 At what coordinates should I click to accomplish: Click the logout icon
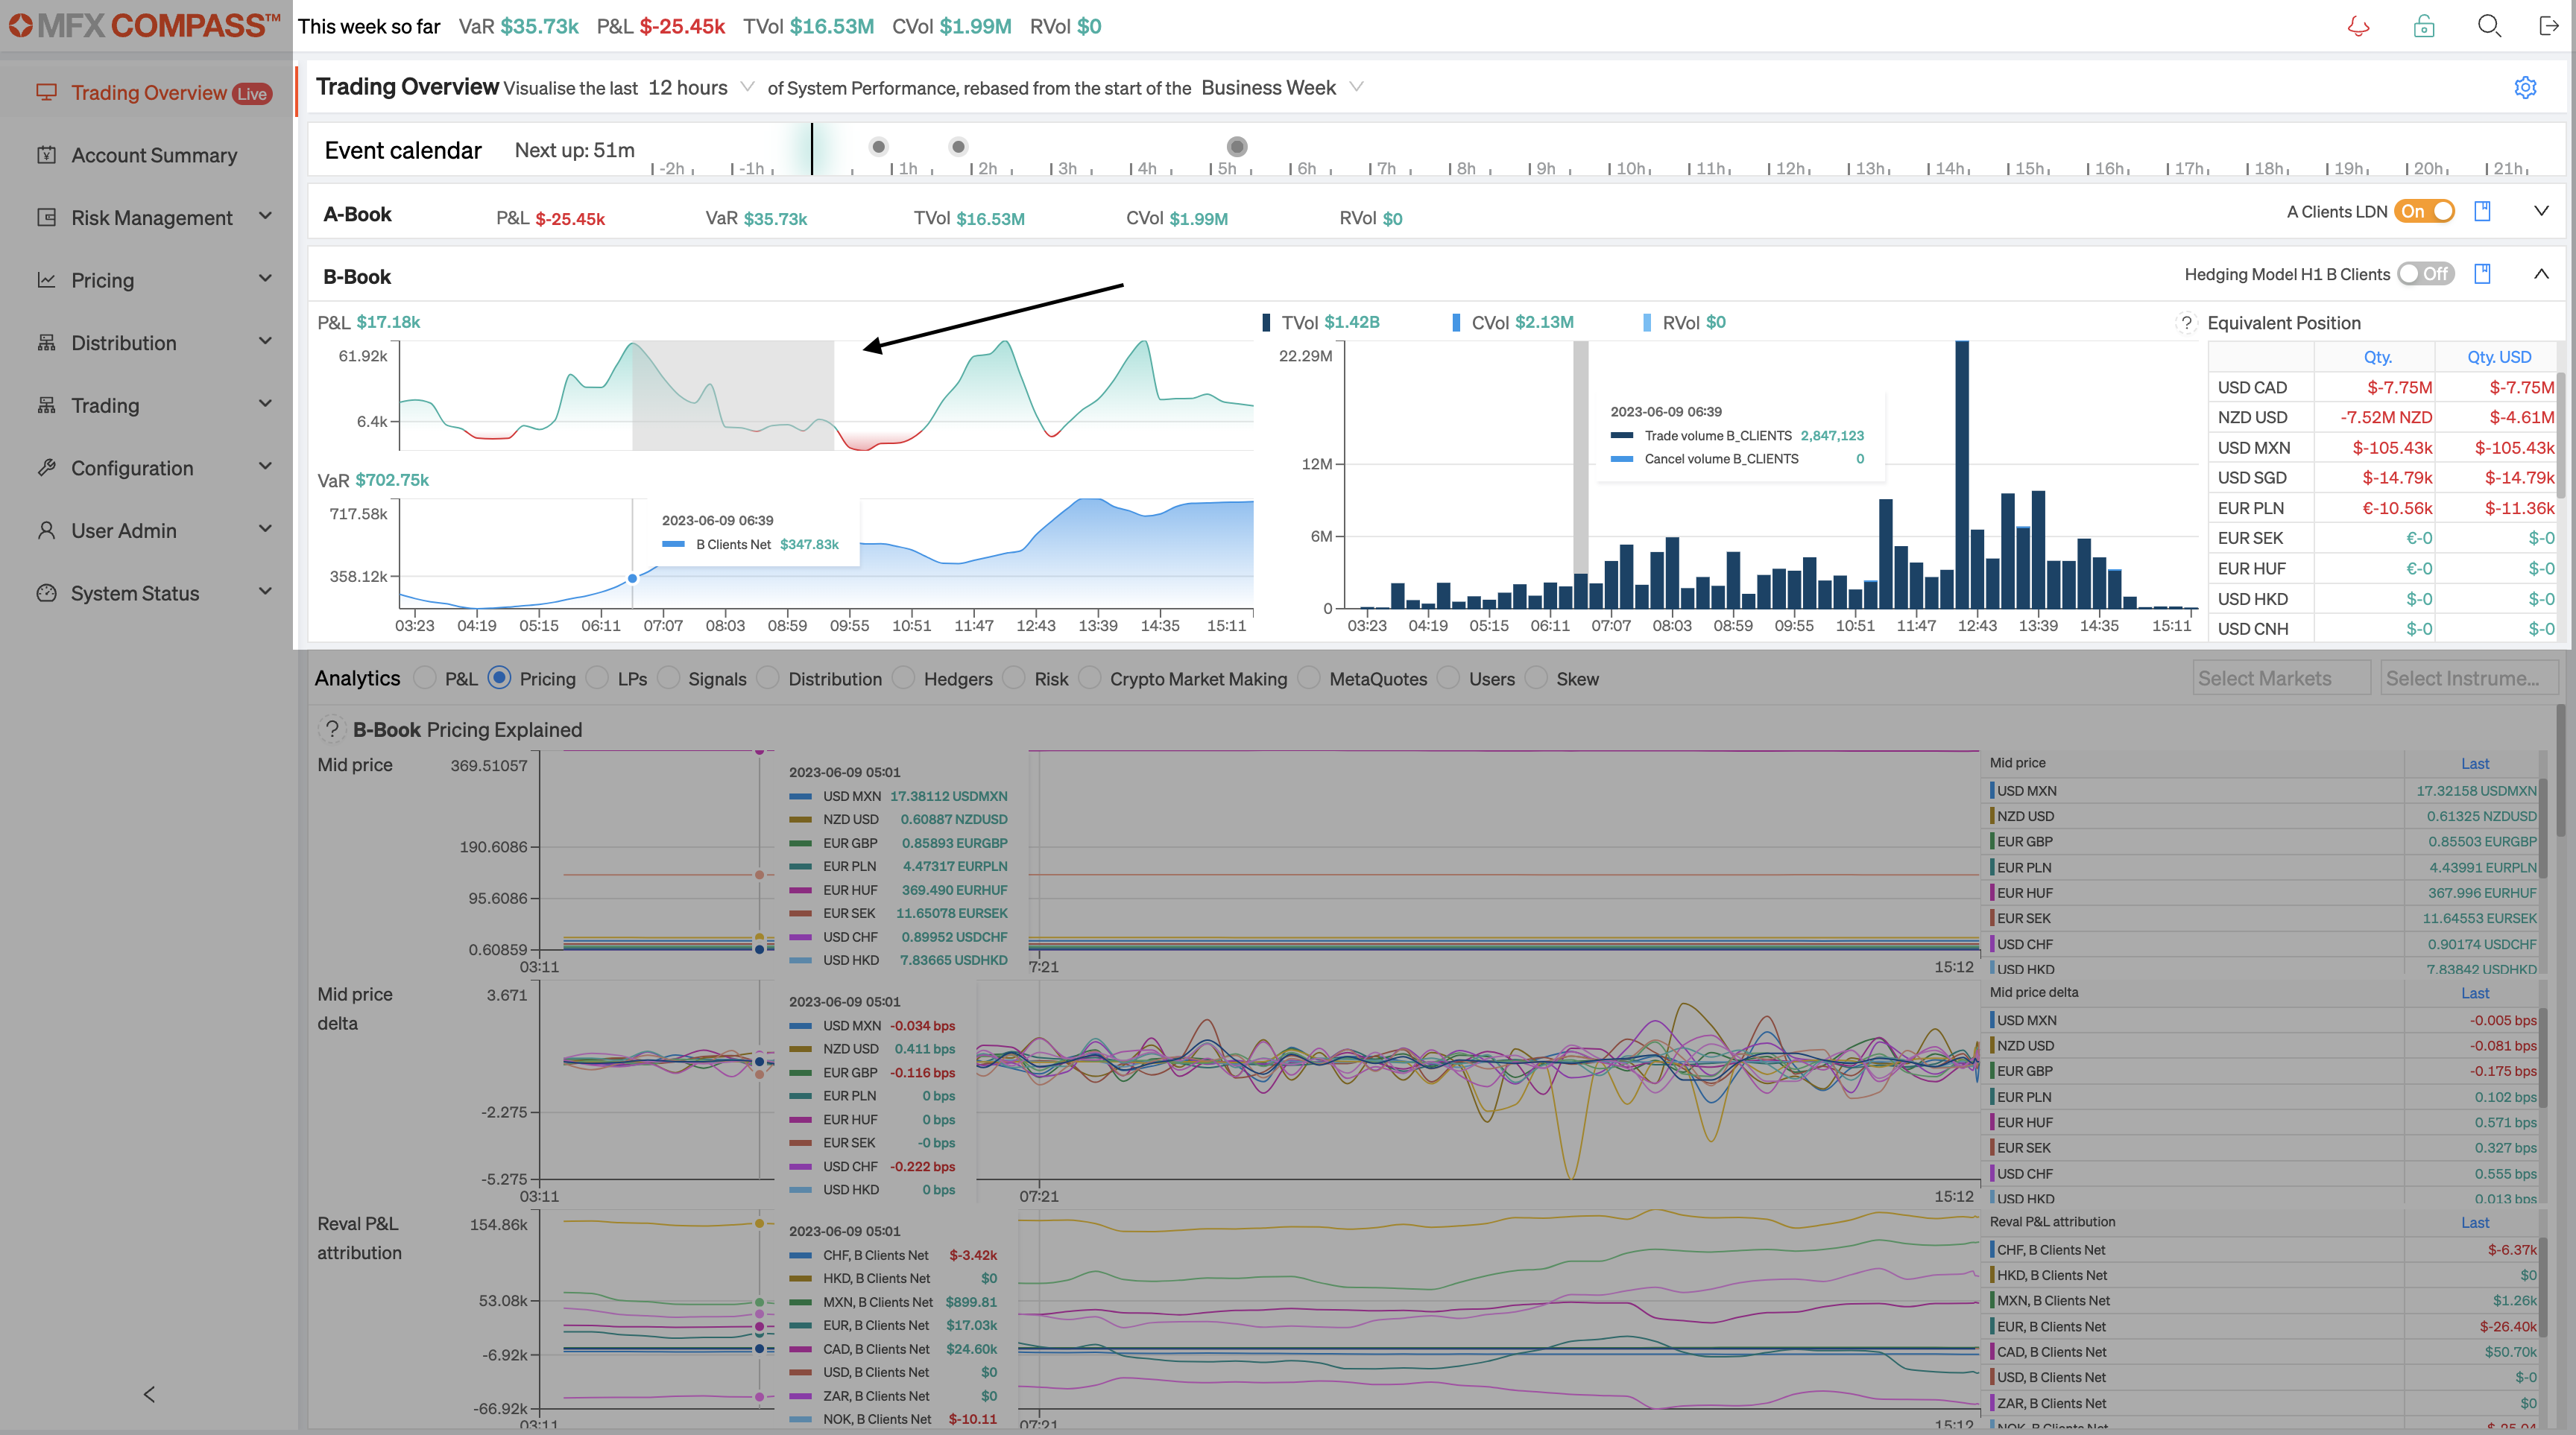2548,26
